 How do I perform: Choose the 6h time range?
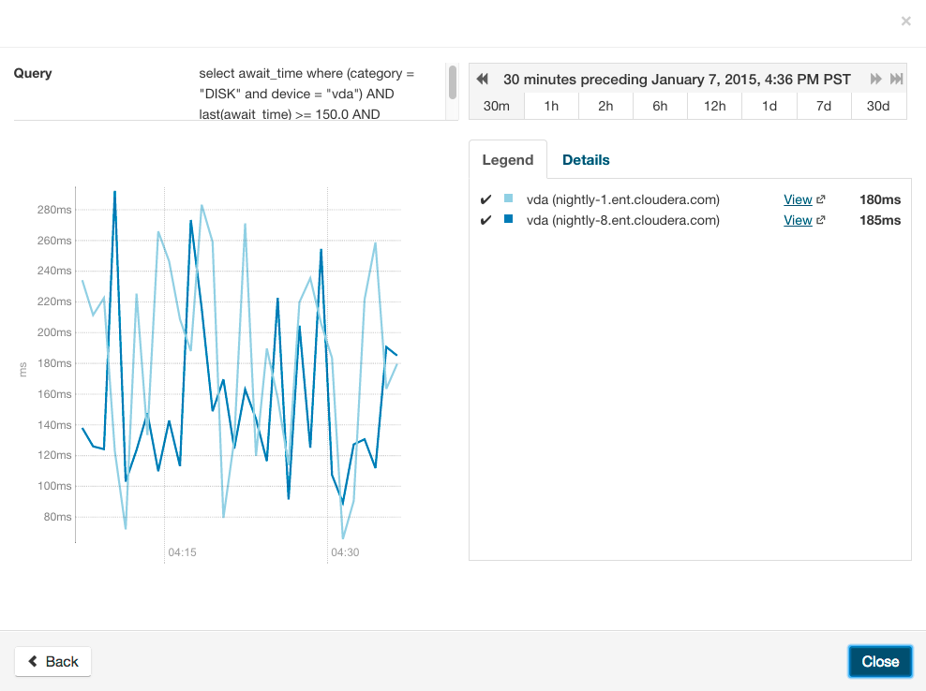coord(660,106)
